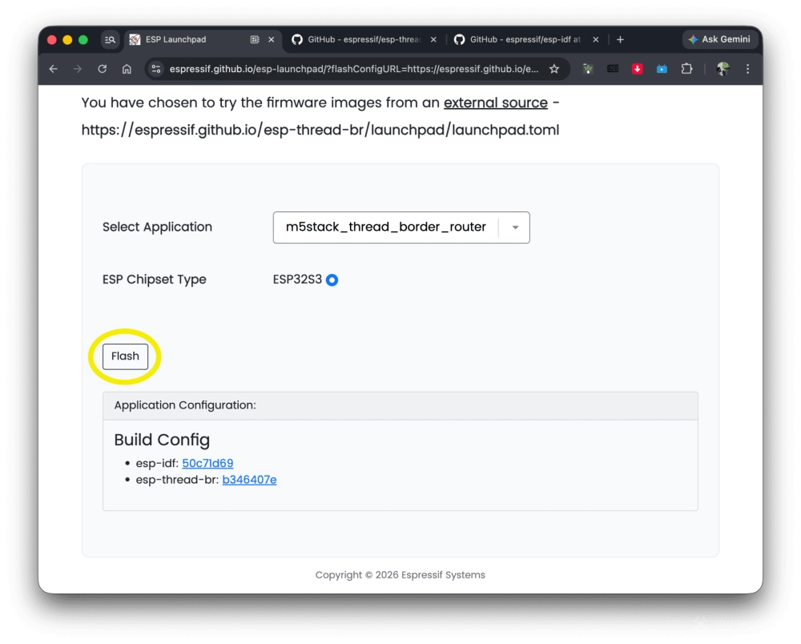801x644 pixels.
Task: Click the address bar URL field
Action: click(x=353, y=69)
